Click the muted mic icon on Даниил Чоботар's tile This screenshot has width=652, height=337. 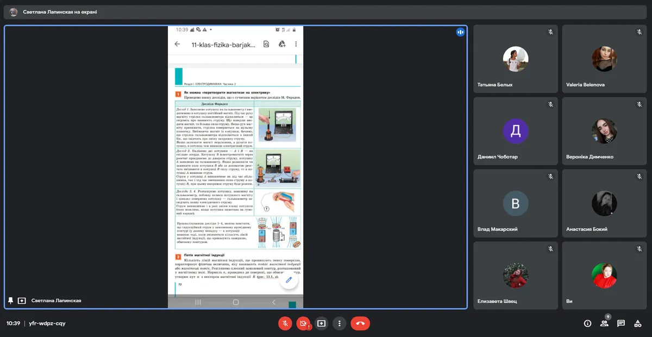tap(550, 104)
